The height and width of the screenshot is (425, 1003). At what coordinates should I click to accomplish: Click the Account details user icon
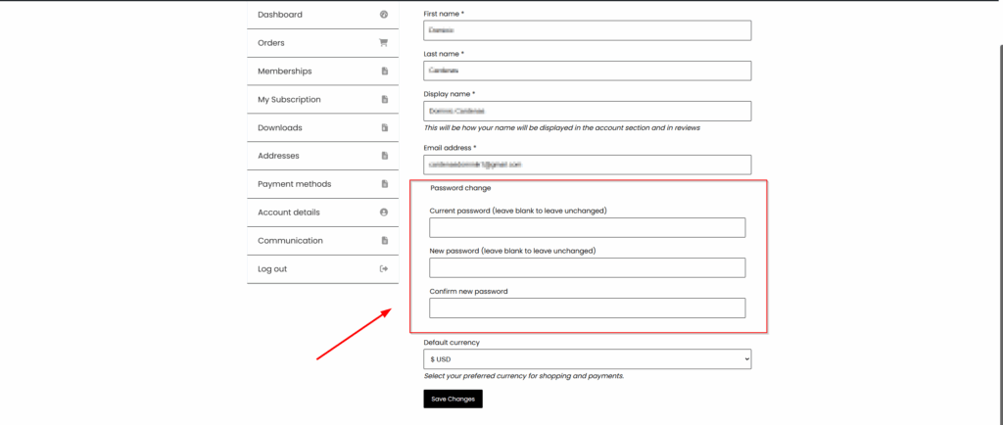click(384, 212)
